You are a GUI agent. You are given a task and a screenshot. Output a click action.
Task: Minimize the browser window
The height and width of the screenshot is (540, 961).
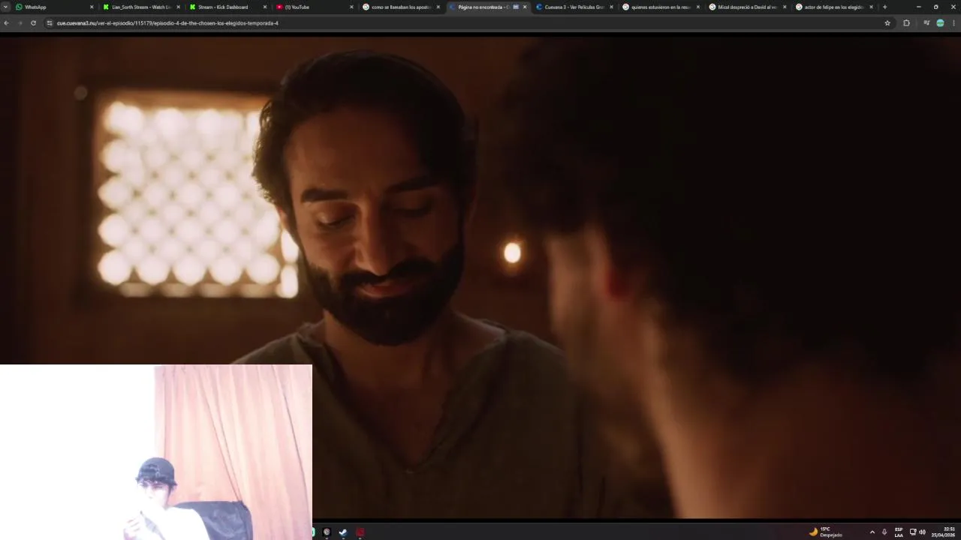point(918,7)
